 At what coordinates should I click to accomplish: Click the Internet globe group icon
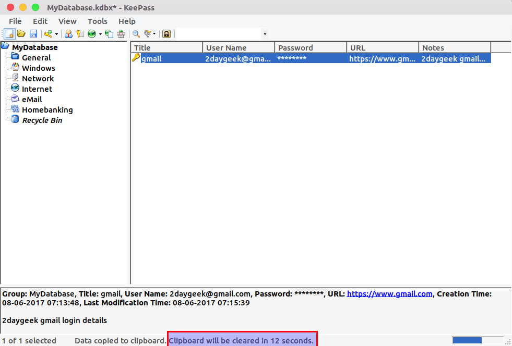pos(15,88)
